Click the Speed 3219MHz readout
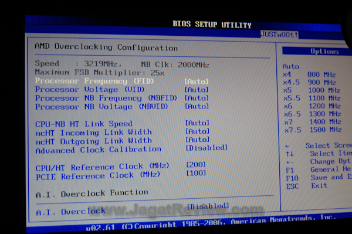 pyautogui.click(x=78, y=64)
